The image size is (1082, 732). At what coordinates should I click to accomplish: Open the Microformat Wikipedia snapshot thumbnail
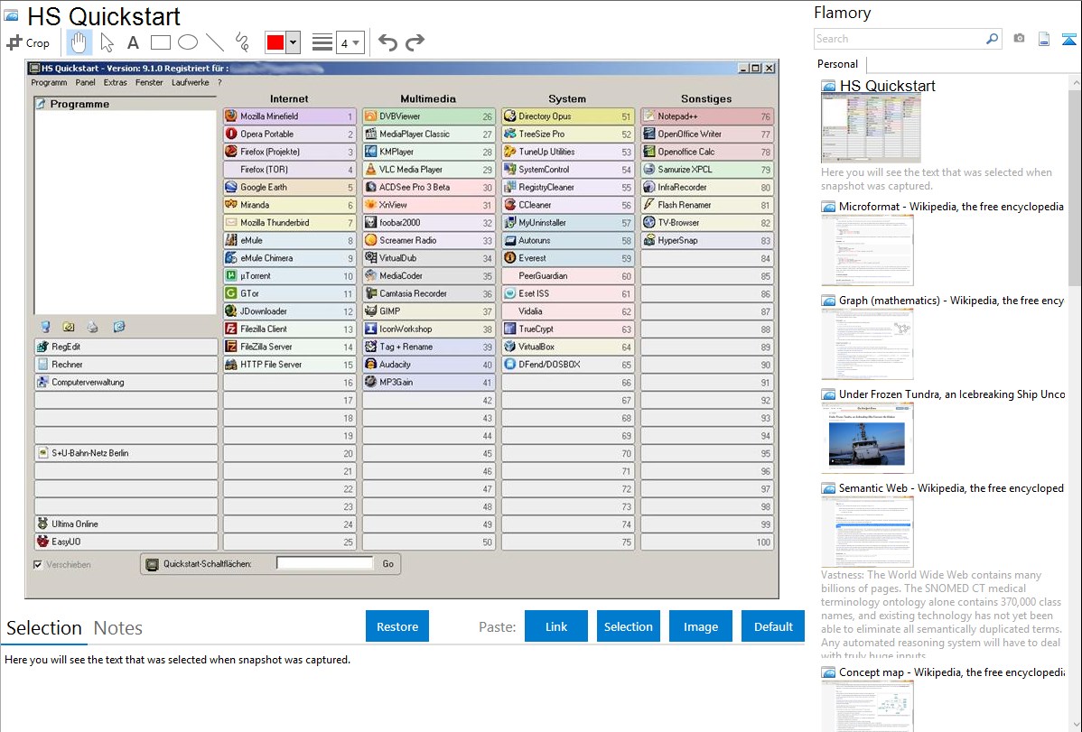867,250
